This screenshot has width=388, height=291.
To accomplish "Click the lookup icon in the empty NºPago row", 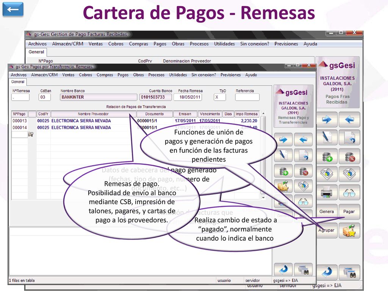I will click(31, 135).
